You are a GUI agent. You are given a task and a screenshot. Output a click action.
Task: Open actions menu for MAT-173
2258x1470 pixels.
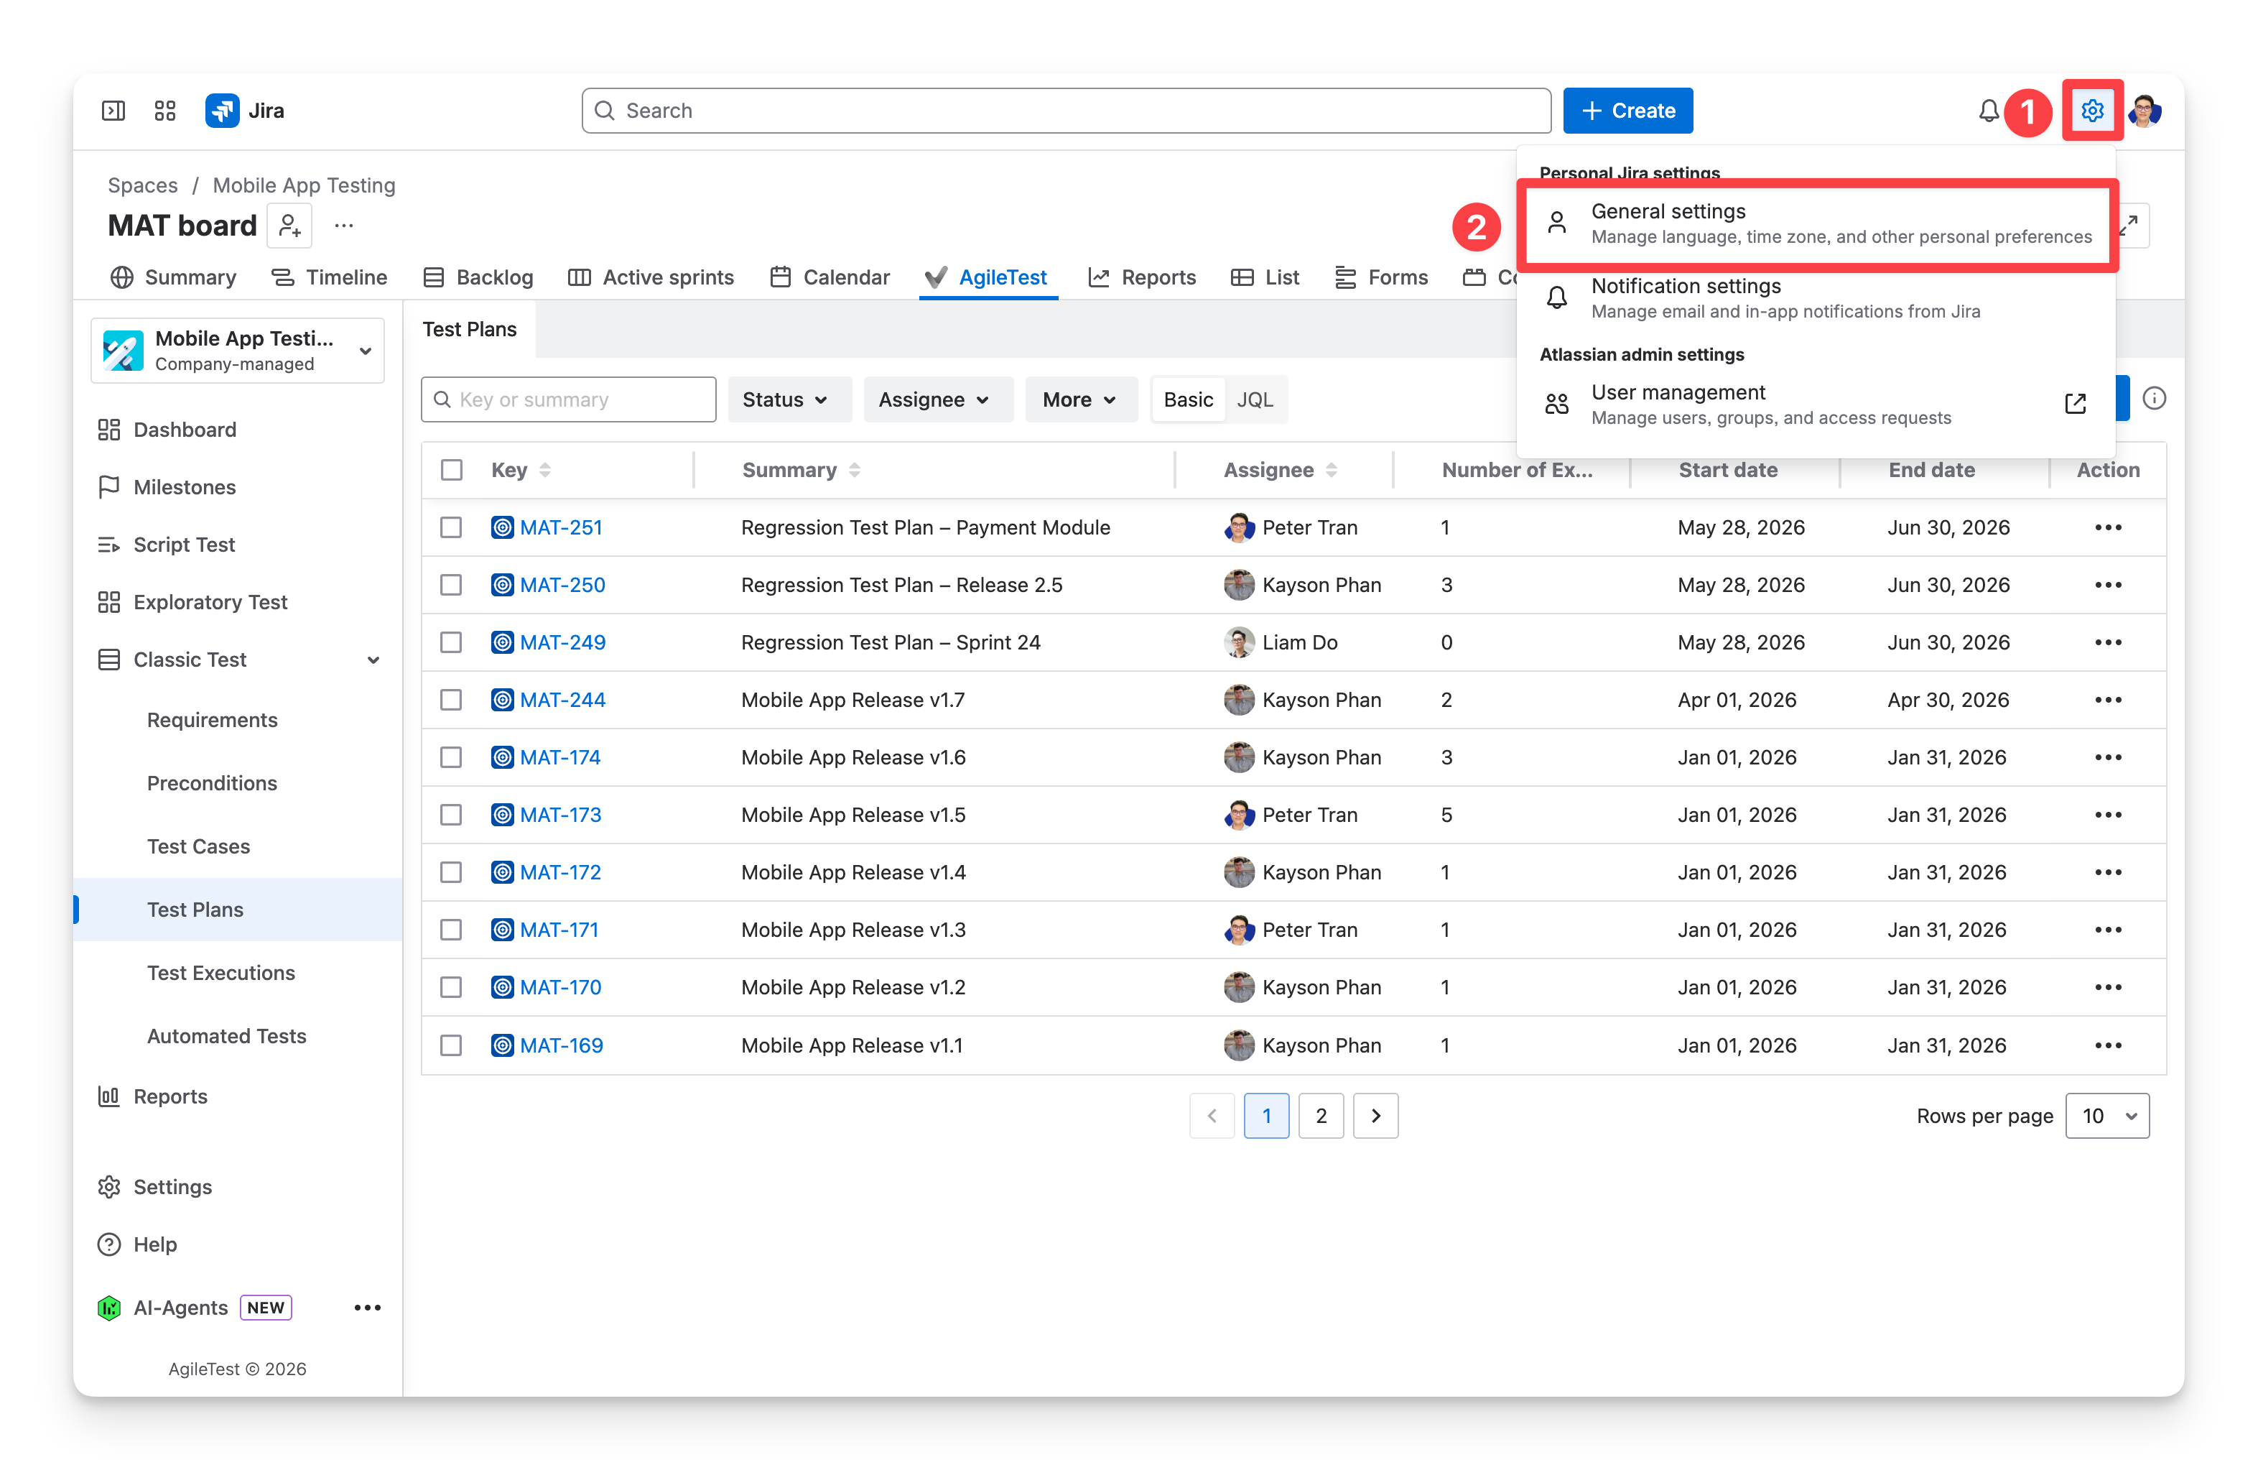click(2108, 815)
